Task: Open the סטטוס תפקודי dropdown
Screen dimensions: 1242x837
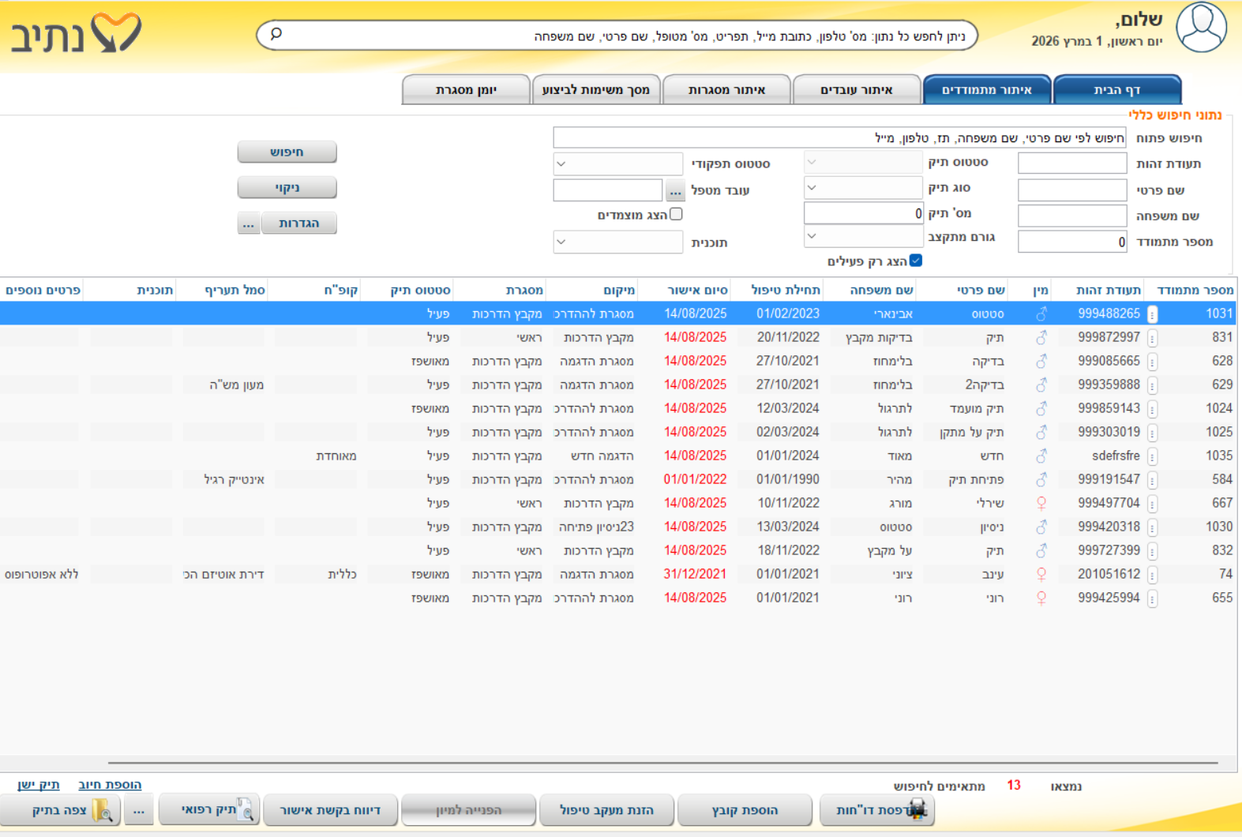Action: pyautogui.click(x=617, y=164)
